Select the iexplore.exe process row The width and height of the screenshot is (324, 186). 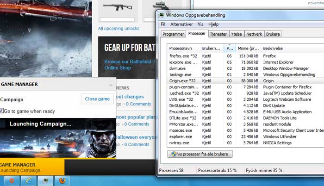coord(246,62)
